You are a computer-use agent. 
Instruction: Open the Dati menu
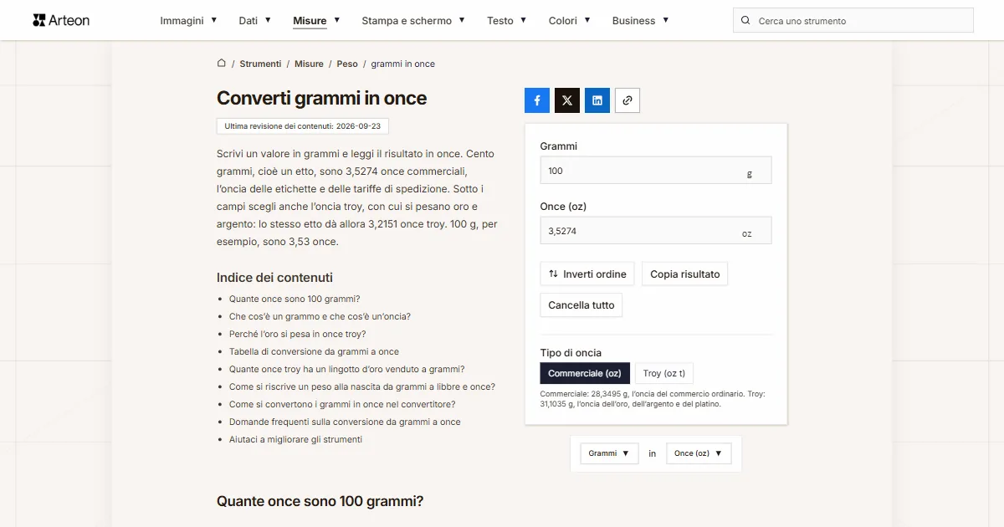[254, 21]
